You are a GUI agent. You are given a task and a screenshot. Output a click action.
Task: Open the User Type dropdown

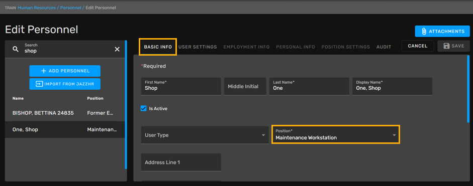205,135
